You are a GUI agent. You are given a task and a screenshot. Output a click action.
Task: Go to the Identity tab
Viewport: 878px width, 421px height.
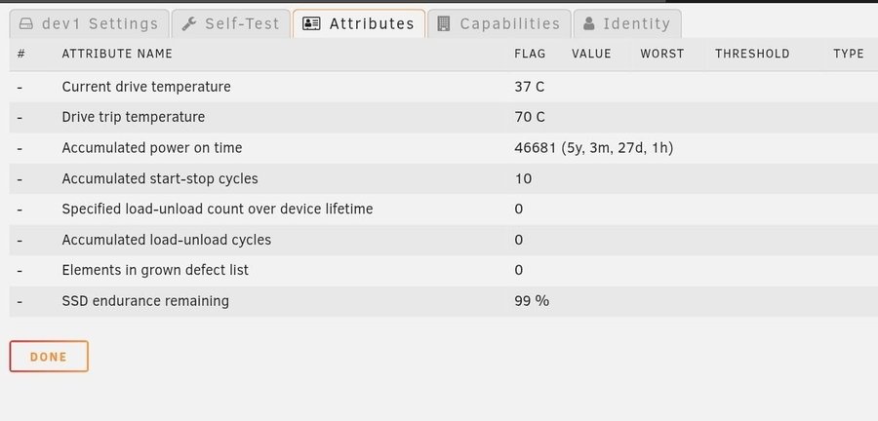[627, 23]
